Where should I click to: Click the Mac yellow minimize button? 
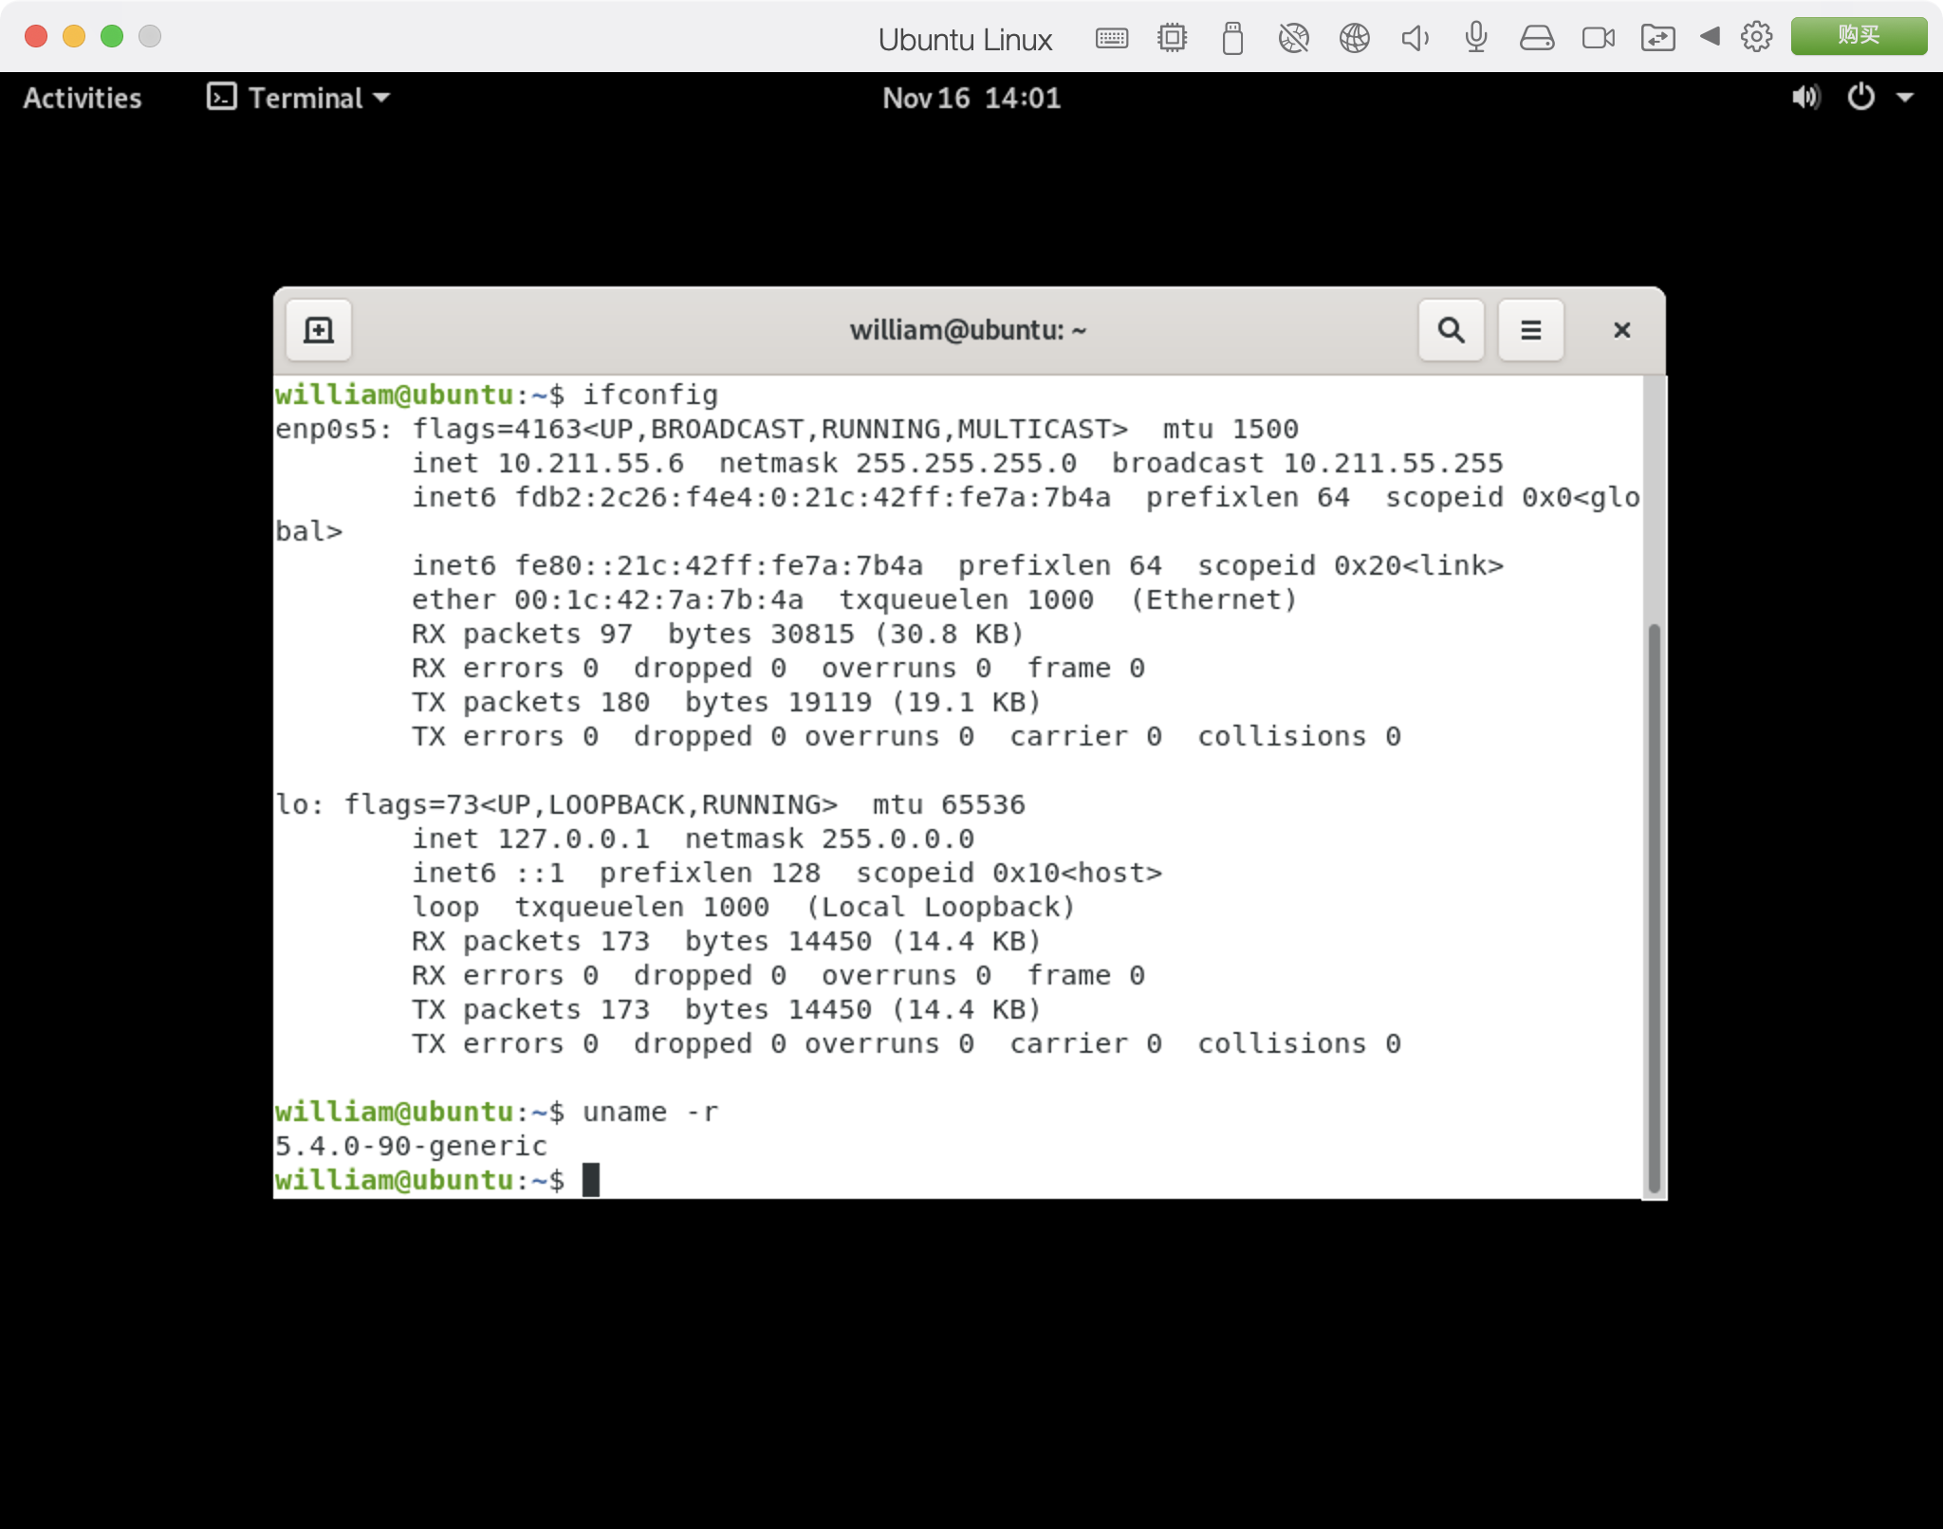click(74, 36)
